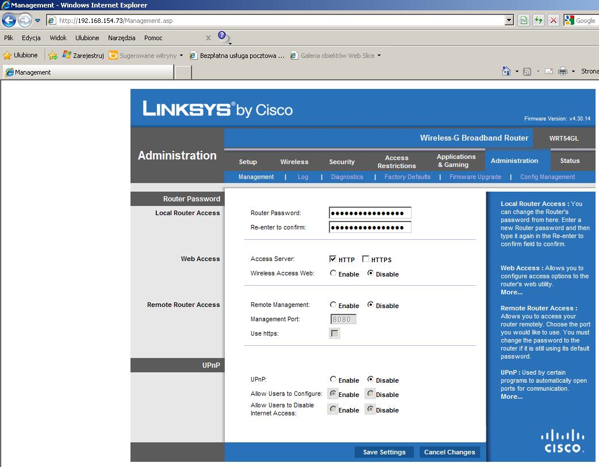Stop loading with the red X icon
The image size is (599, 467).
click(x=553, y=20)
